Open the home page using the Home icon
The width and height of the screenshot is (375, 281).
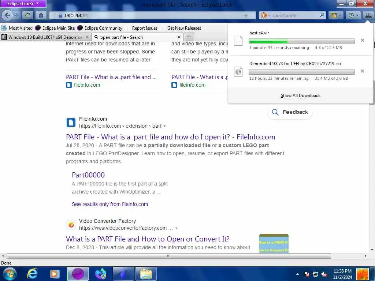[41, 15]
